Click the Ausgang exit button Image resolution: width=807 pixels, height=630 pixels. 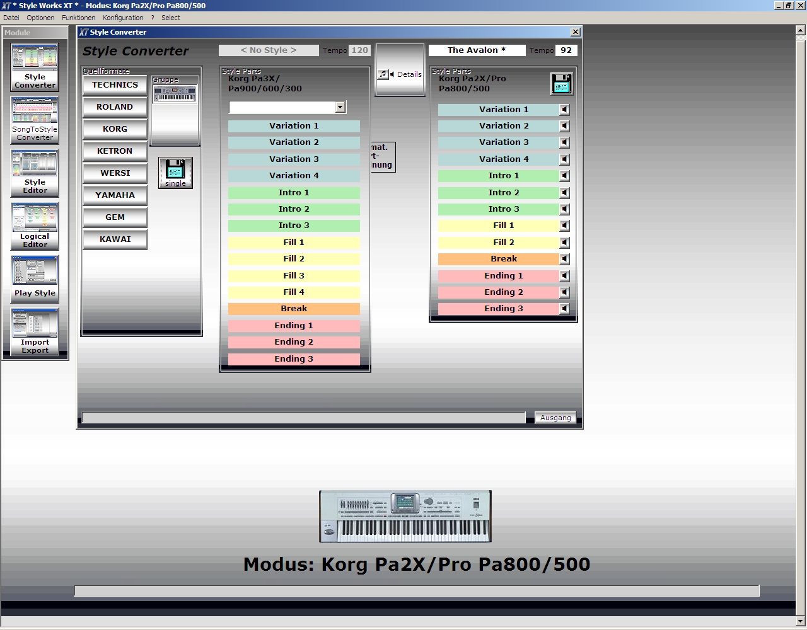coord(555,418)
